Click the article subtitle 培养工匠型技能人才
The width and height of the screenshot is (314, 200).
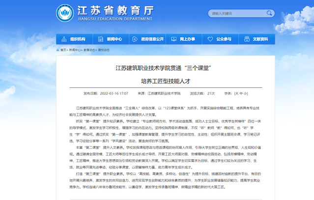[157, 80]
